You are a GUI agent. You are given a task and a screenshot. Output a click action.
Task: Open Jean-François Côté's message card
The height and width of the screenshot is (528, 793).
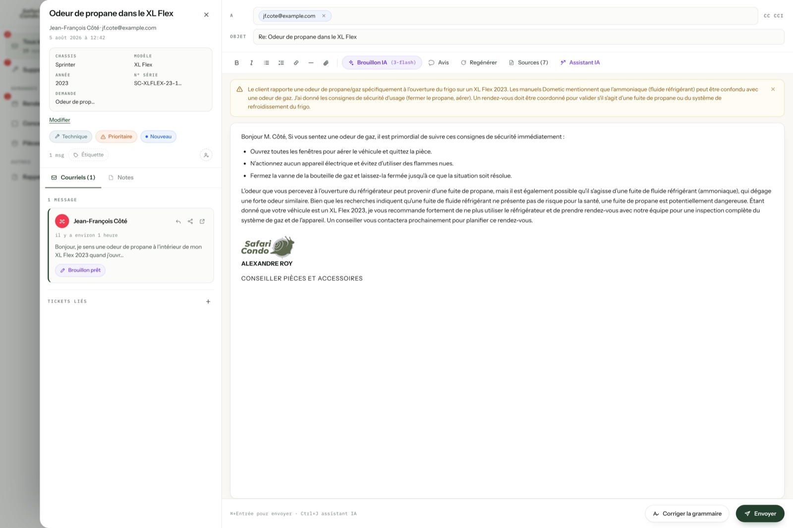tap(131, 245)
